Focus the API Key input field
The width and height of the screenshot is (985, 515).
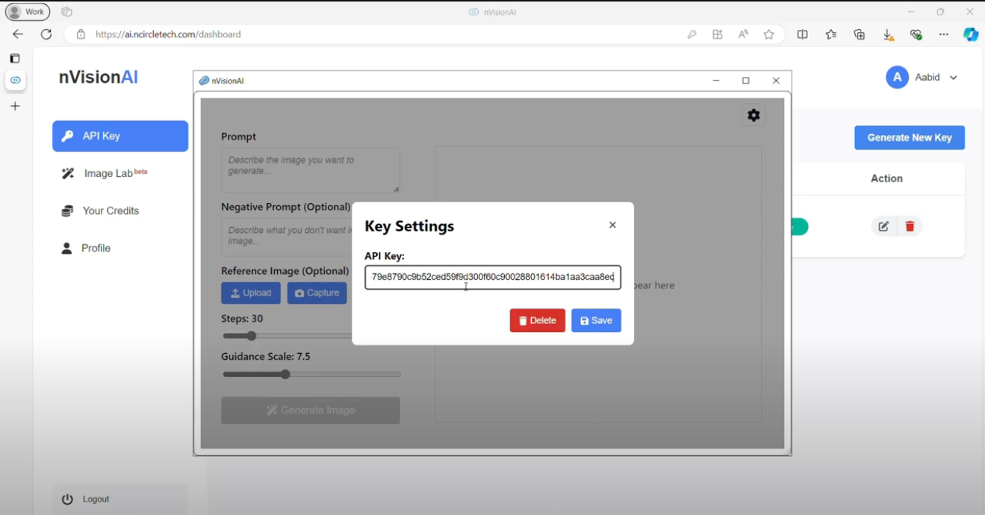click(x=493, y=277)
